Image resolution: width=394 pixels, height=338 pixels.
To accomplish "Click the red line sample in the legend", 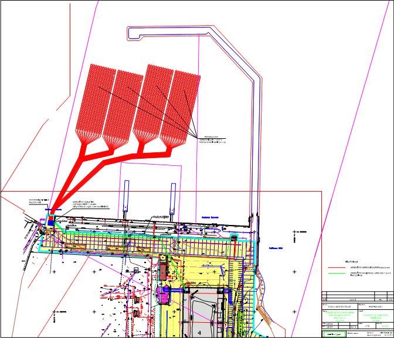I will pyautogui.click(x=337, y=268).
